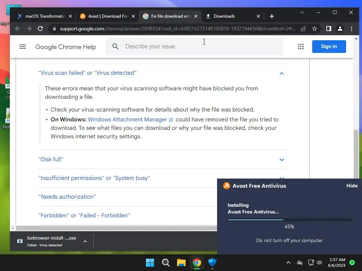Reload the current page
This screenshot has height=271, width=362.
pos(40,29)
